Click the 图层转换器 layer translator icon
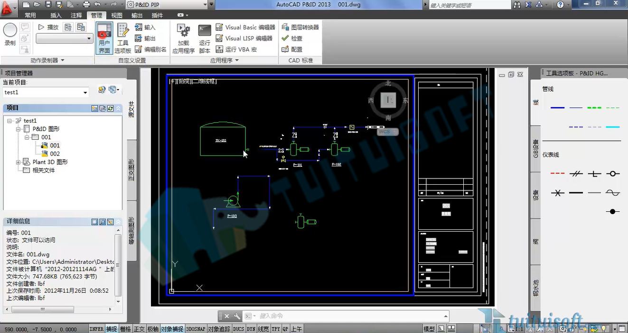This screenshot has height=333, width=628. coord(300,27)
